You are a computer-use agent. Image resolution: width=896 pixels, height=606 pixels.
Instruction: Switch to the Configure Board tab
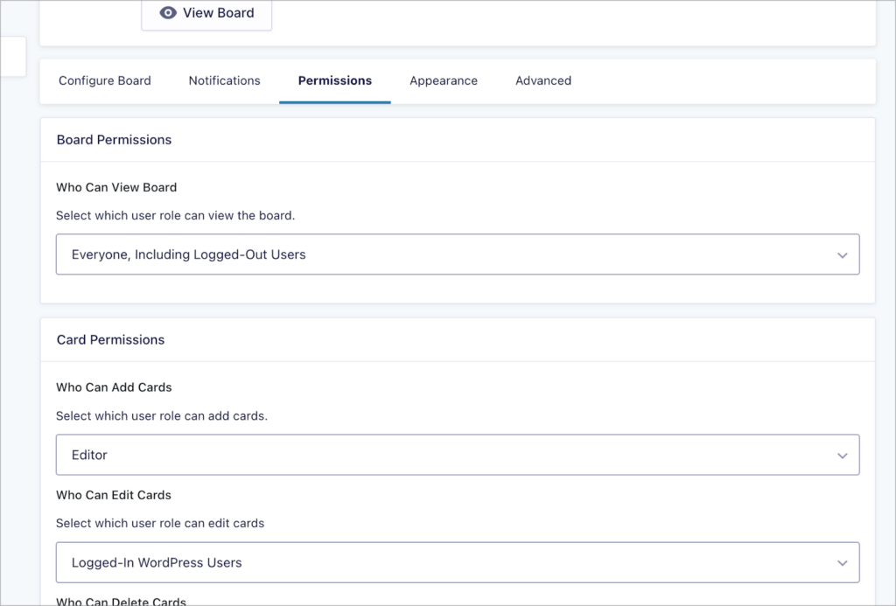(x=104, y=80)
